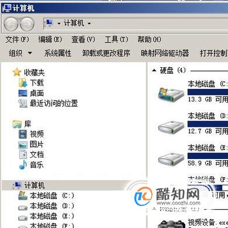The width and height of the screenshot is (228, 228).
Task: Click the 最近访问的位置 recent places icon
Action: (23, 103)
